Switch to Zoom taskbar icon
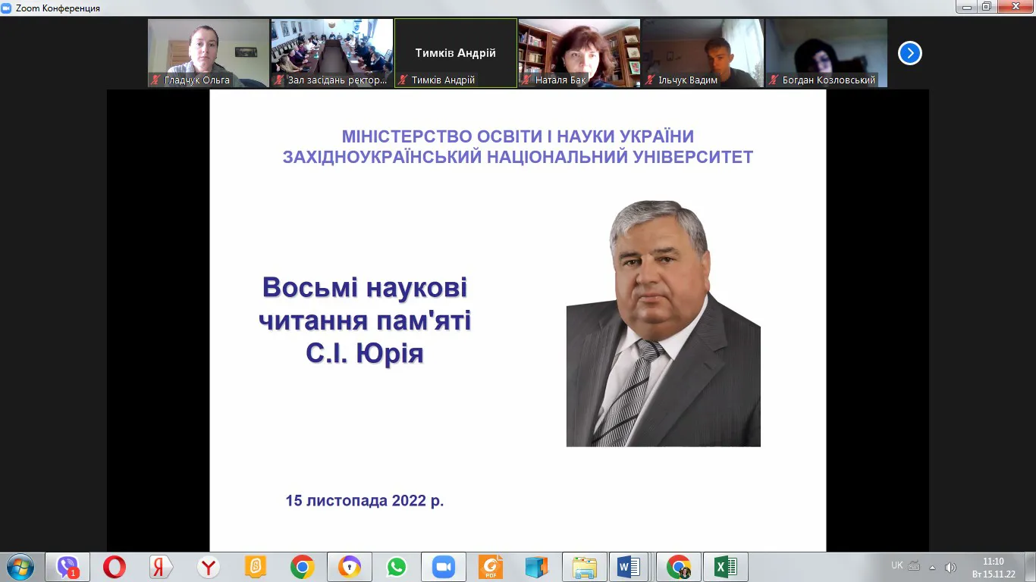The image size is (1036, 582). 444,567
